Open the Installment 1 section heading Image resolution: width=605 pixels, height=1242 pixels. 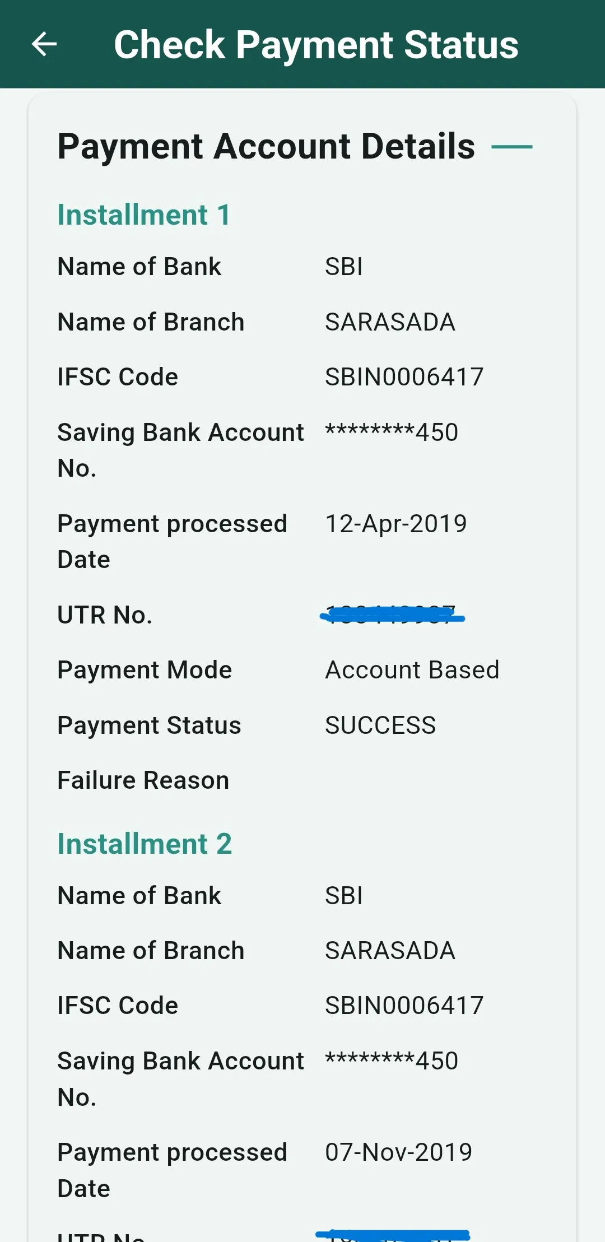click(x=144, y=215)
